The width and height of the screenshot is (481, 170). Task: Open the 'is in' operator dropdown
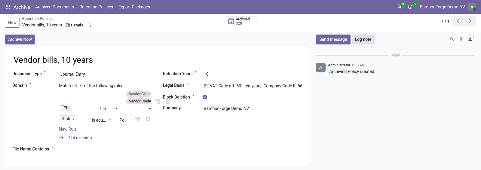(x=108, y=108)
